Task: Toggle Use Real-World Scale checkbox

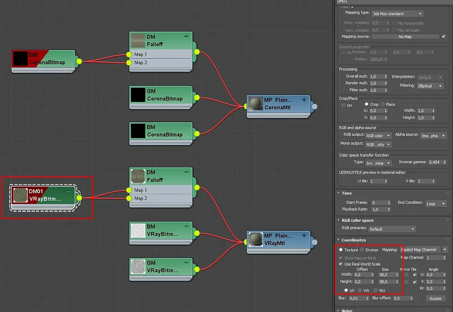Action: (341, 264)
